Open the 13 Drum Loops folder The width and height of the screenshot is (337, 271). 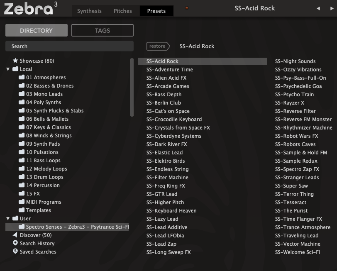coord(45,177)
